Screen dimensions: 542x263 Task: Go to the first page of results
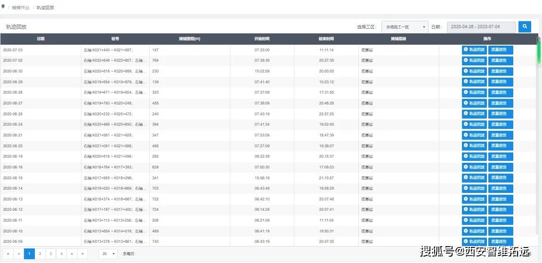pos(8,254)
